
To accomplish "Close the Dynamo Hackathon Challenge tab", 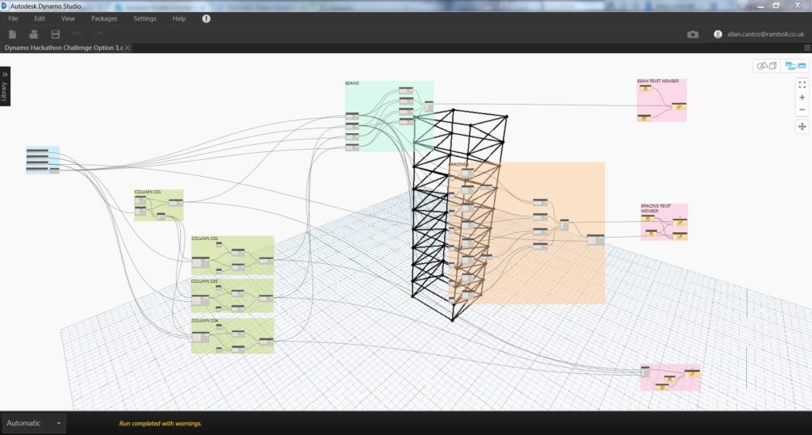I will (128, 48).
